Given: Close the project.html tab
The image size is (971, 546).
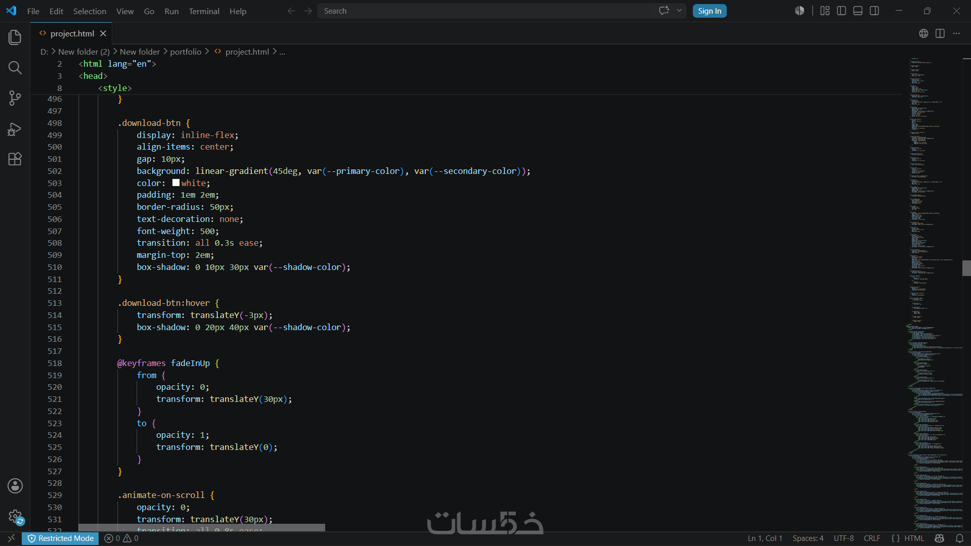Looking at the screenshot, I should point(103,33).
